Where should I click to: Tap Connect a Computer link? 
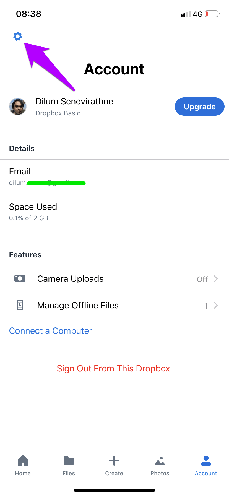pyautogui.click(x=51, y=331)
